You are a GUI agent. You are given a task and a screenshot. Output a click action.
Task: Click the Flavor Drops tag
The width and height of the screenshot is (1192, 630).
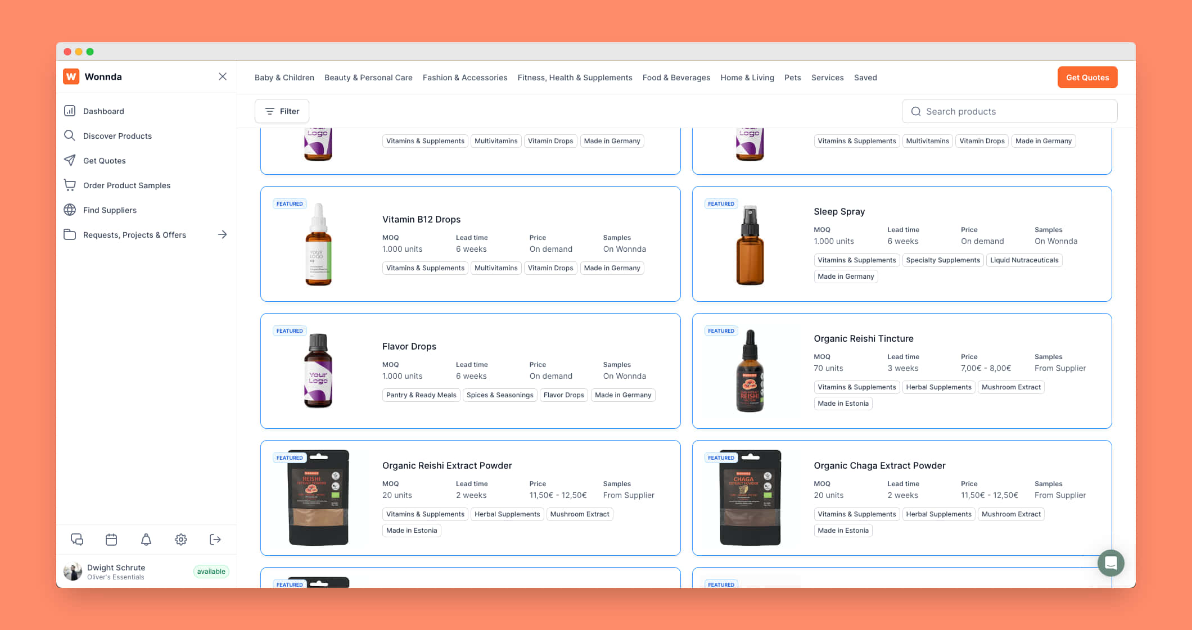coord(564,395)
